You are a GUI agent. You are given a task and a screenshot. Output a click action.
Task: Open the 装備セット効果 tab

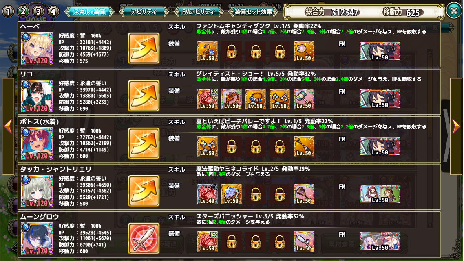point(253,12)
